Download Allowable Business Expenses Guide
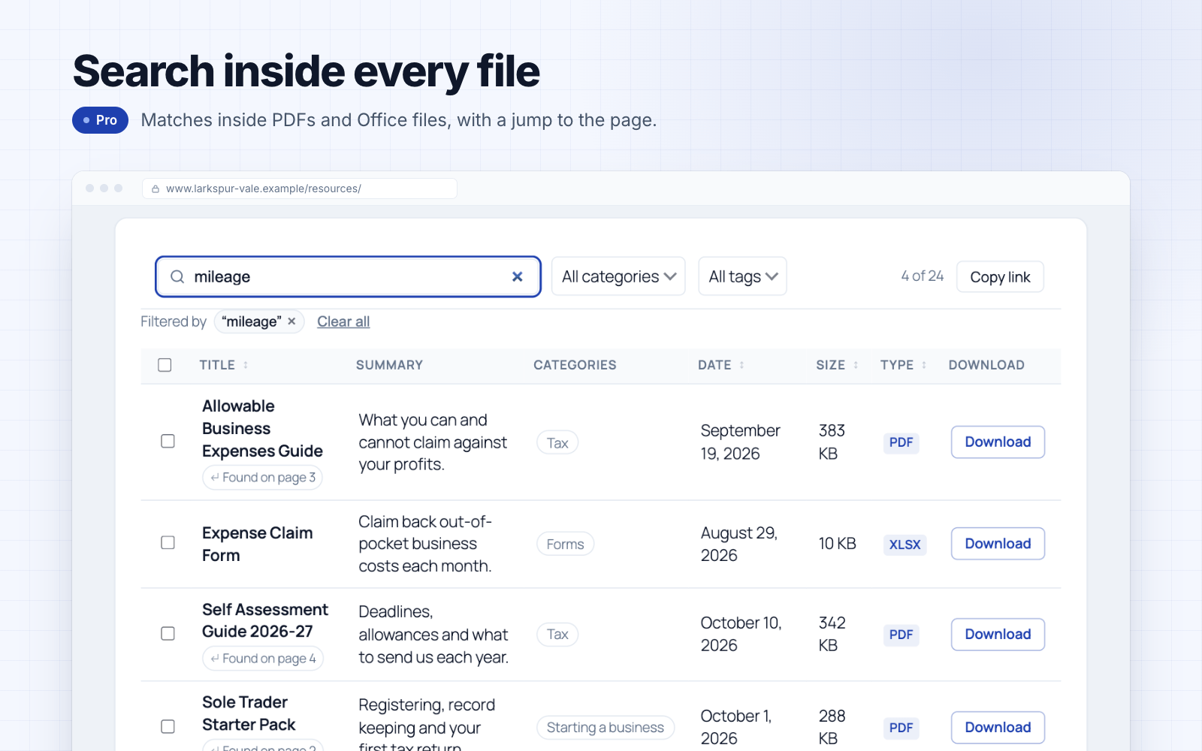This screenshot has height=751, width=1202. (x=998, y=442)
